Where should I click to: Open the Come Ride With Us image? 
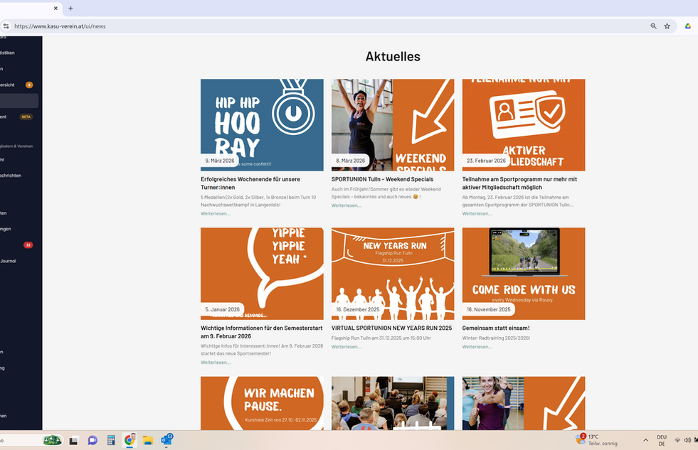point(524,274)
